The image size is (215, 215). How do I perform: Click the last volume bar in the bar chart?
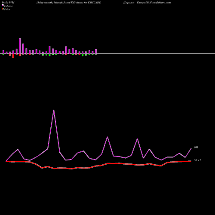[96, 52]
